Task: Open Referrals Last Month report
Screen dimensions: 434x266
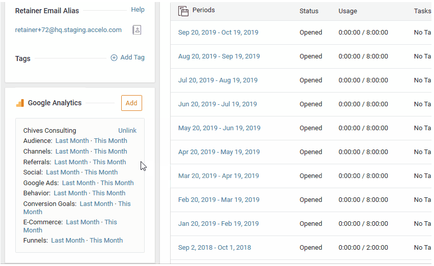Action: pos(71,162)
